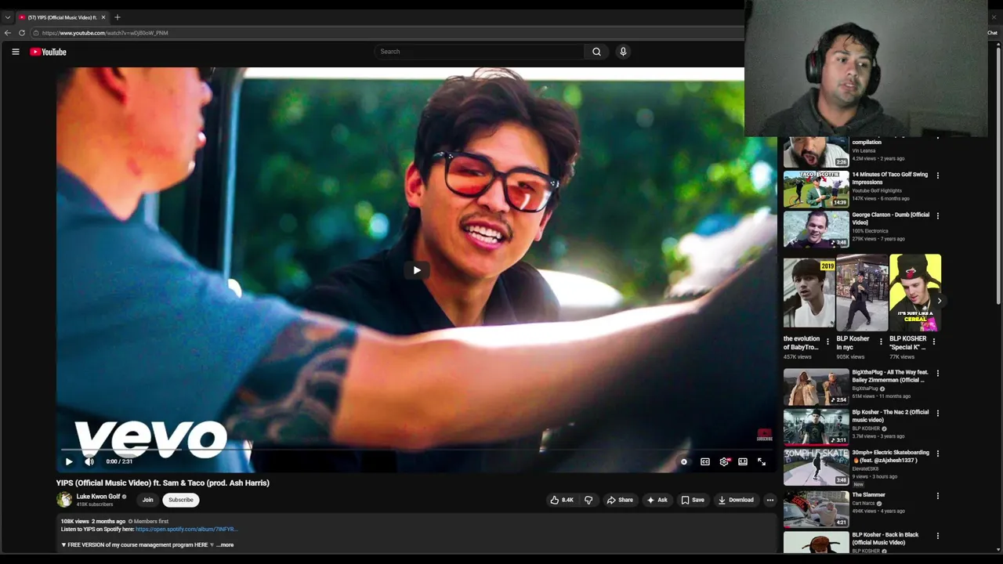1003x564 pixels.
Task: Play the video using bottom-left play button
Action: (69, 461)
